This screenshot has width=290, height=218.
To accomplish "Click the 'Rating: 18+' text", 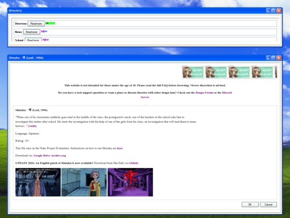I will pos(23,140).
